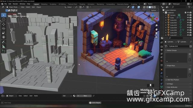Select the Add Cube tool

pyautogui.click(x=4, y=51)
